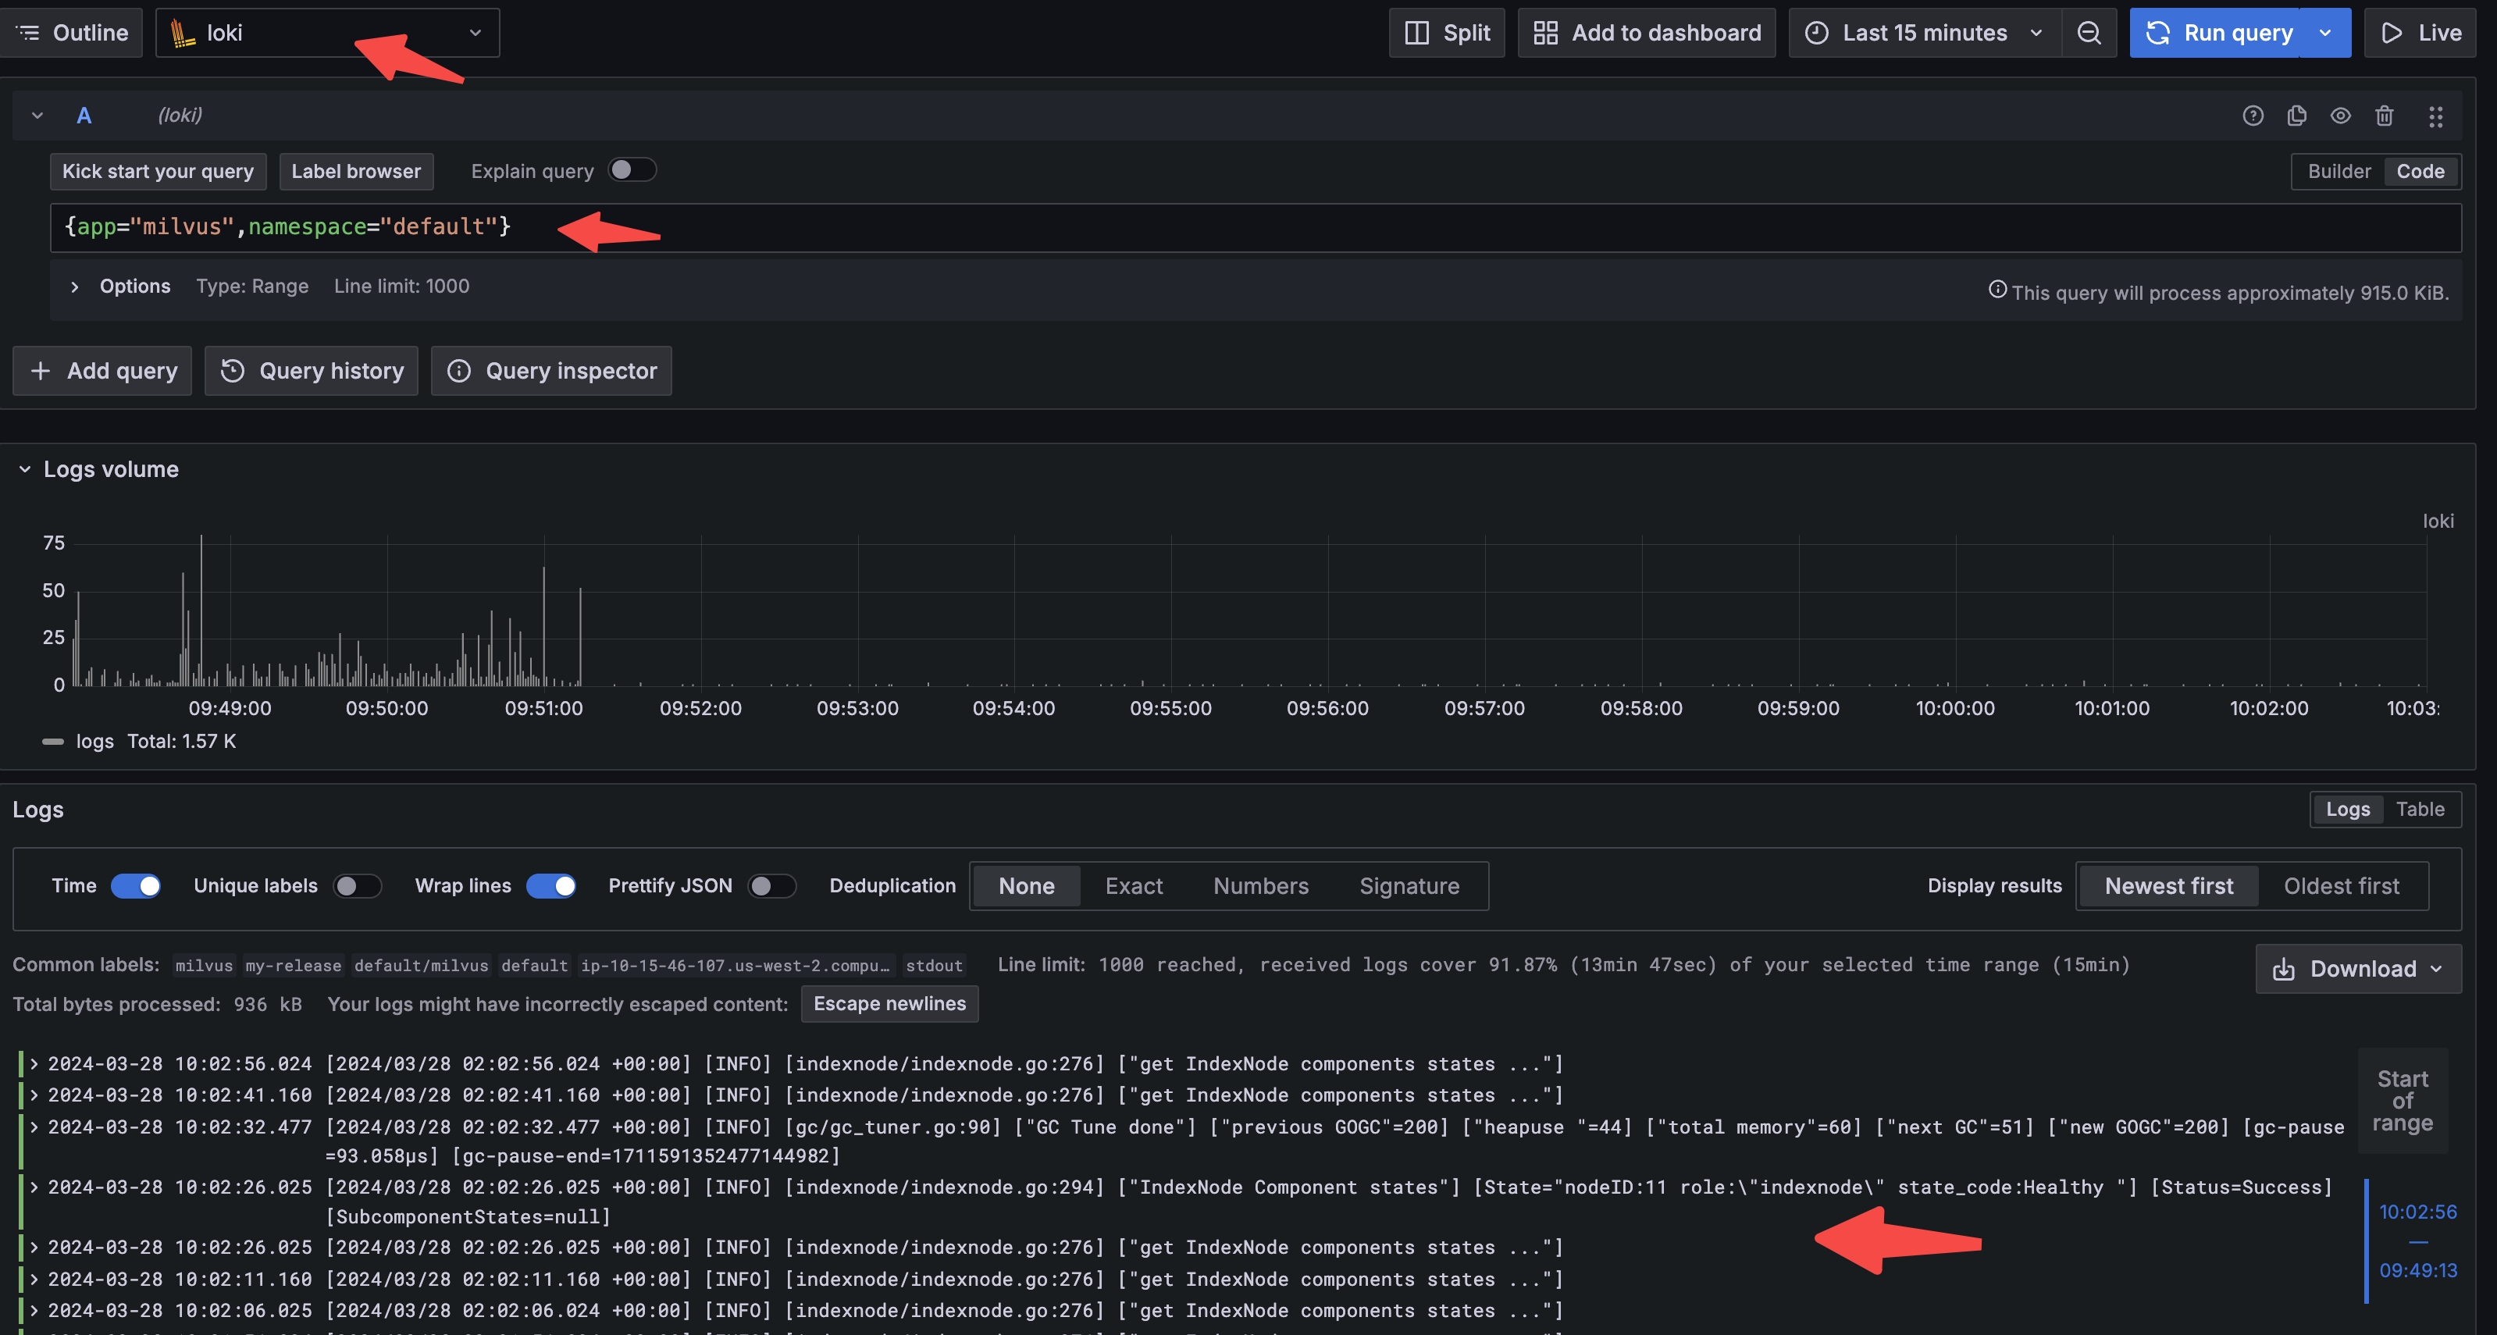Open Split view

tap(1446, 32)
